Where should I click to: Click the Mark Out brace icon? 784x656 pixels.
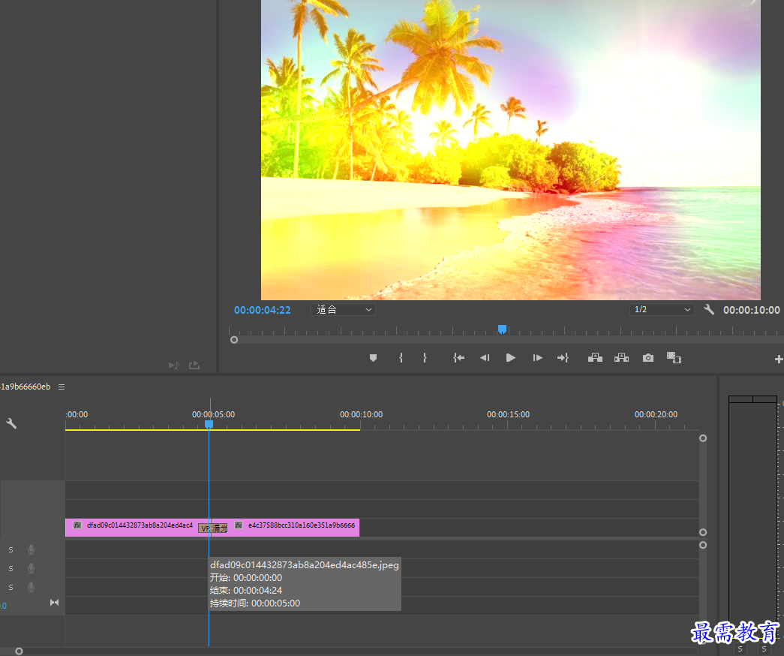tap(425, 358)
